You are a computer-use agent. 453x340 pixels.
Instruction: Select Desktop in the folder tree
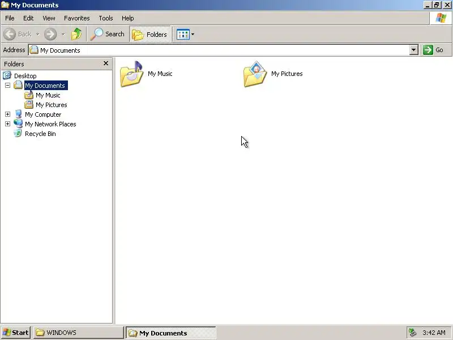tap(25, 76)
